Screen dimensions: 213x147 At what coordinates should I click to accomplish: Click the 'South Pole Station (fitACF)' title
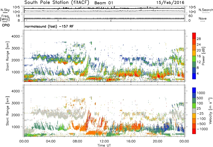pyautogui.click(x=57, y=3)
